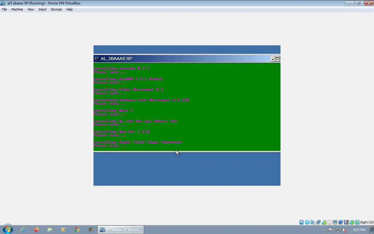Open Windows Media Player from the taskbar
This screenshot has width=374, height=234.
(x=63, y=230)
